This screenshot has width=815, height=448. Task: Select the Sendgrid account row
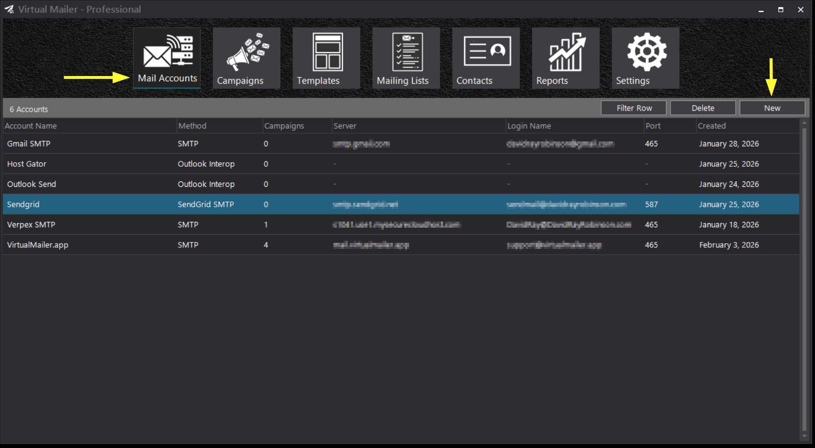click(x=401, y=204)
